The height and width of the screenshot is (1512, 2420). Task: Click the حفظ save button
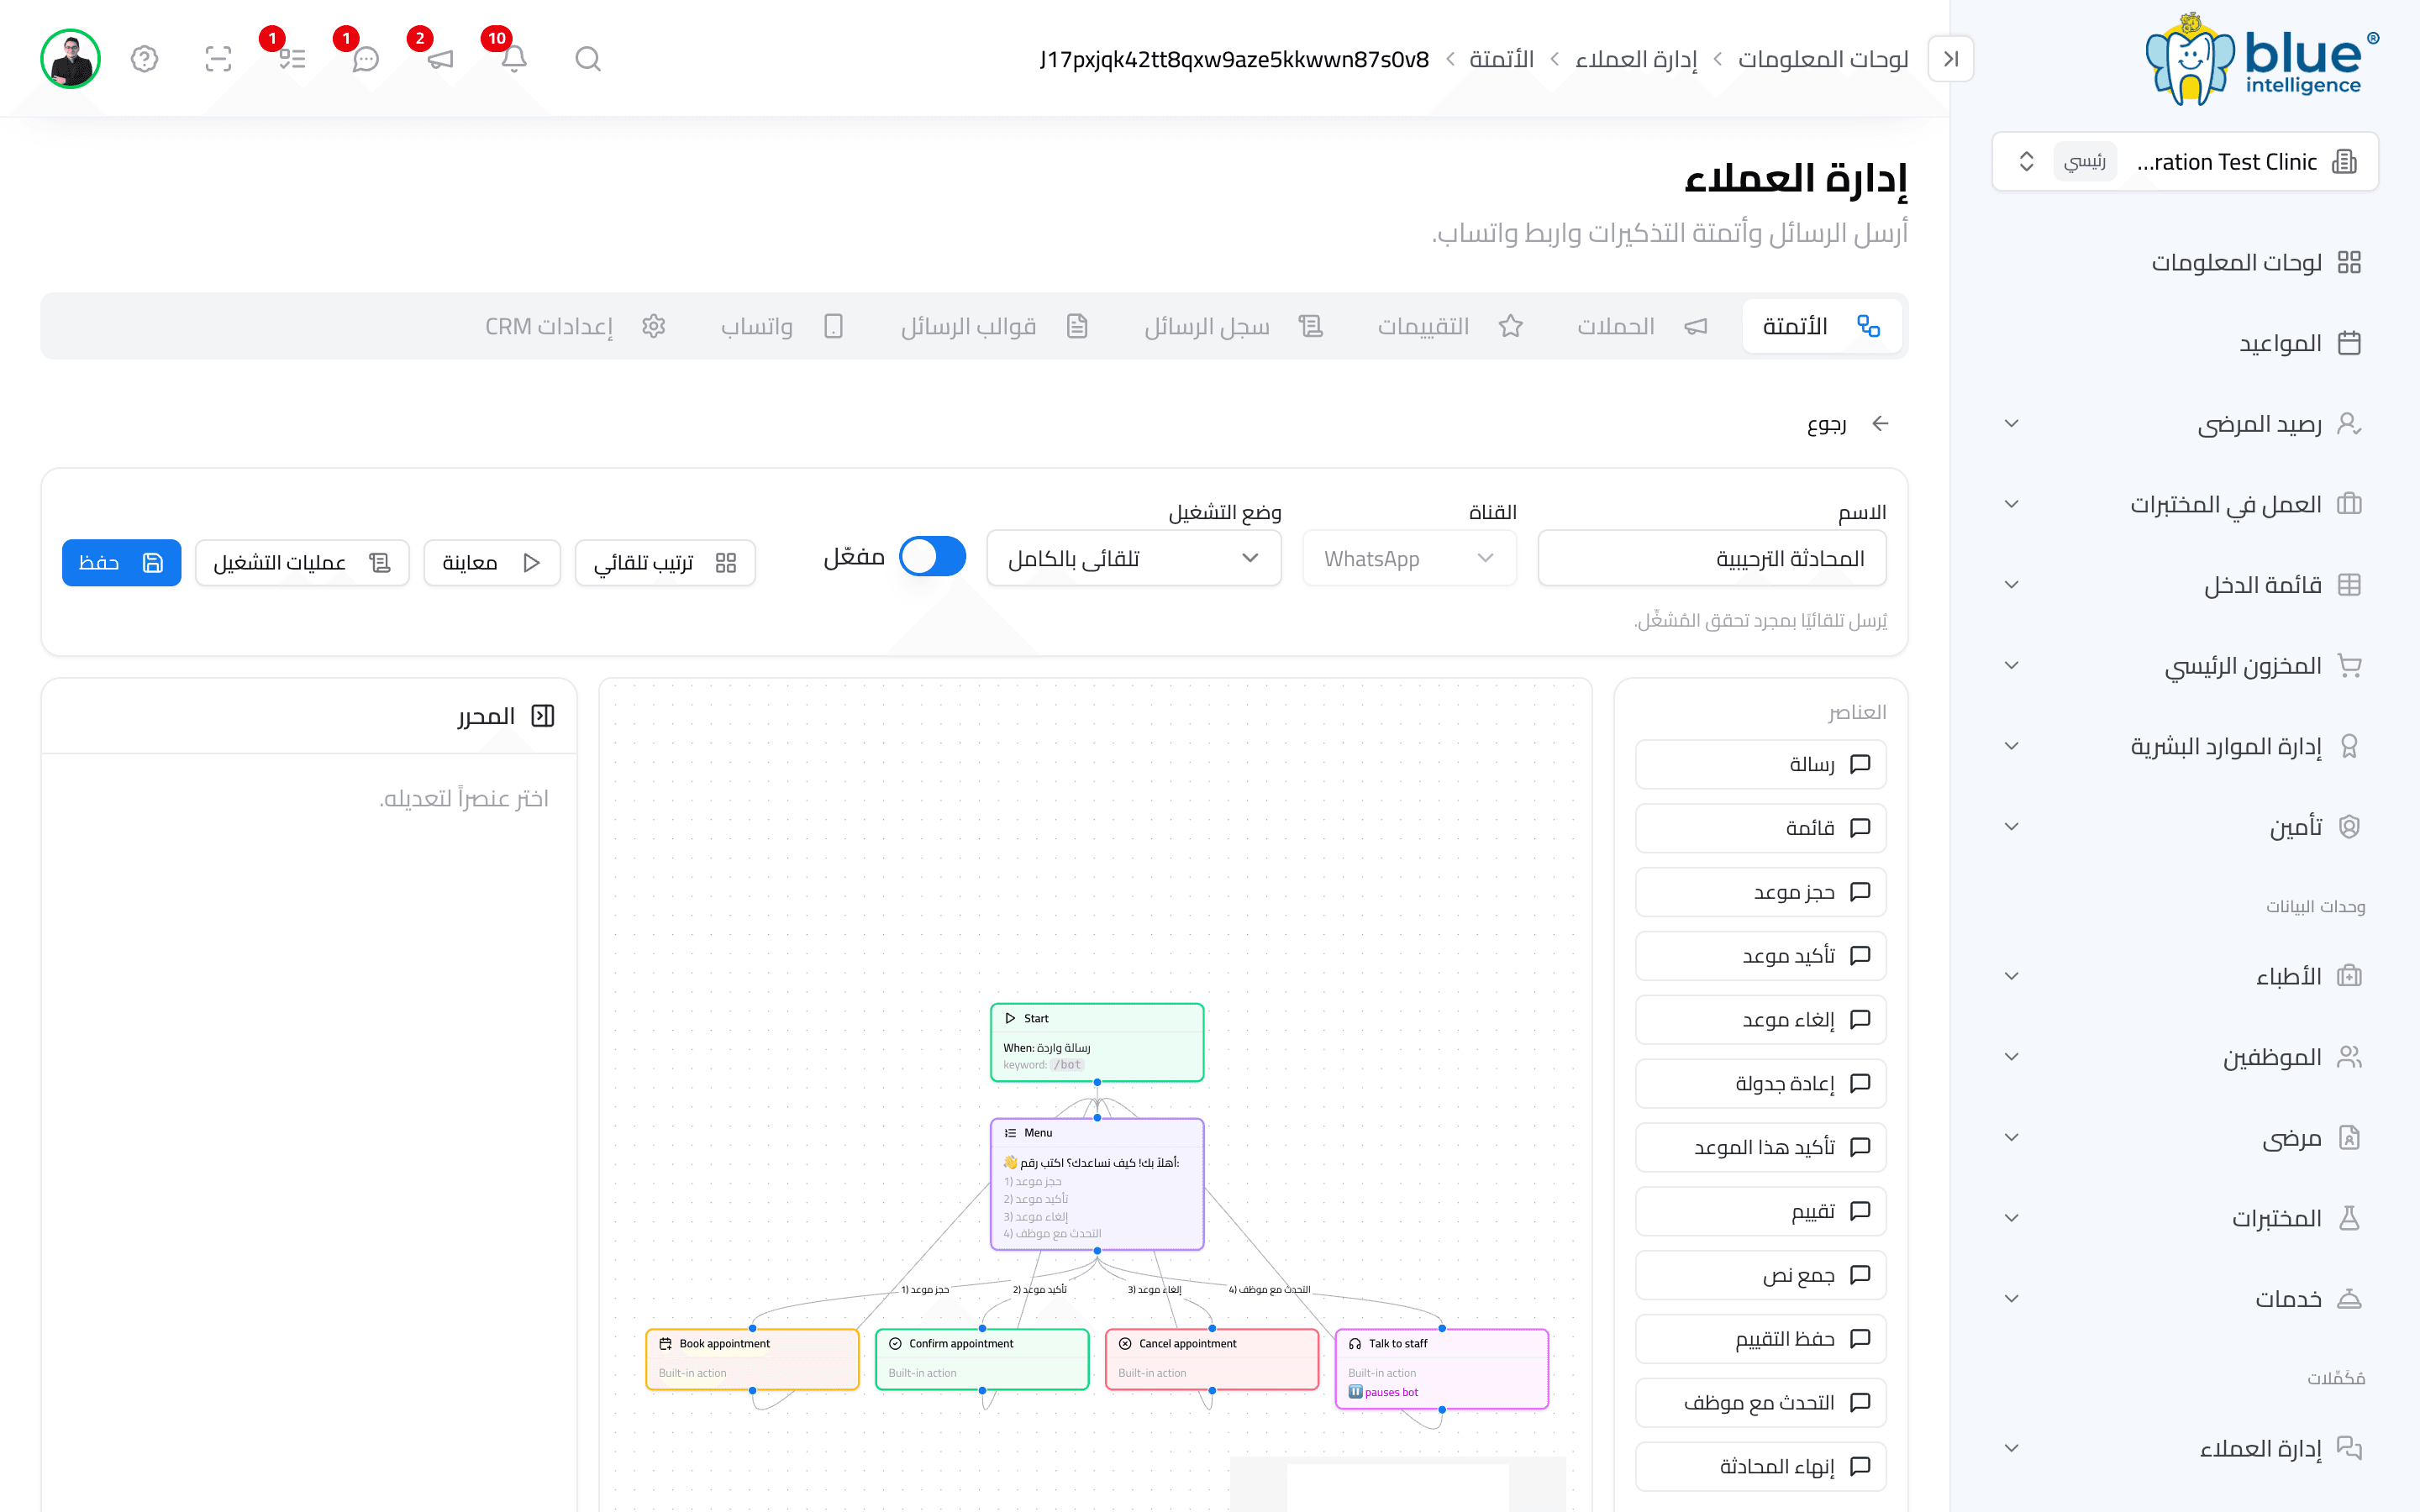(x=121, y=563)
